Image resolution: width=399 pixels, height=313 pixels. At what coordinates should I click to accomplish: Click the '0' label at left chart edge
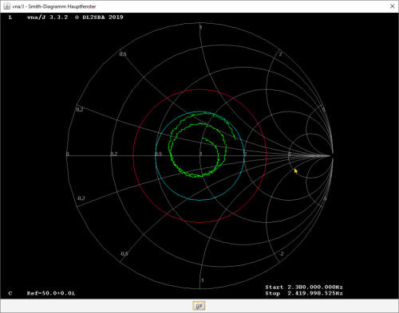(67, 154)
